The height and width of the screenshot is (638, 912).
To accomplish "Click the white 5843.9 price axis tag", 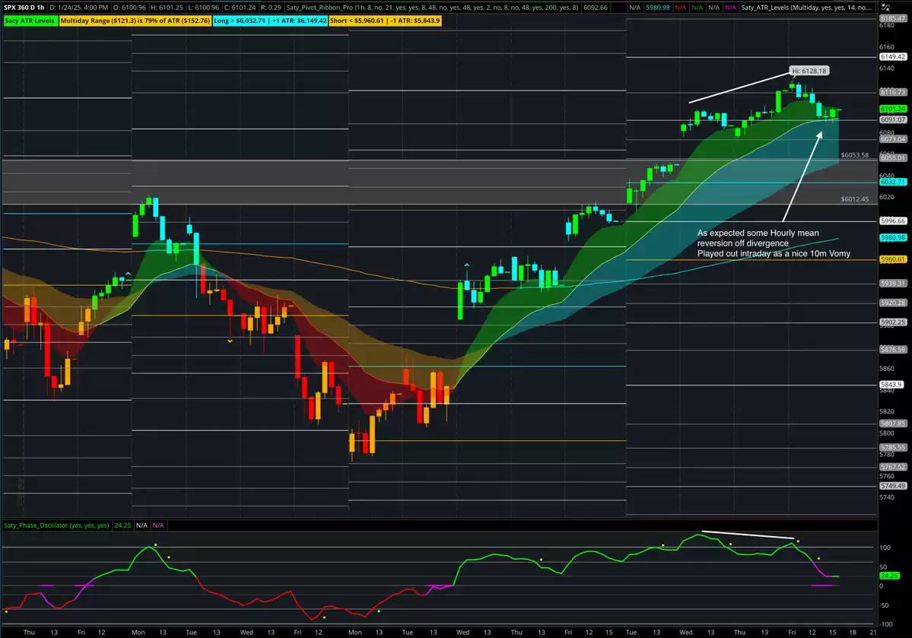I will click(x=891, y=385).
